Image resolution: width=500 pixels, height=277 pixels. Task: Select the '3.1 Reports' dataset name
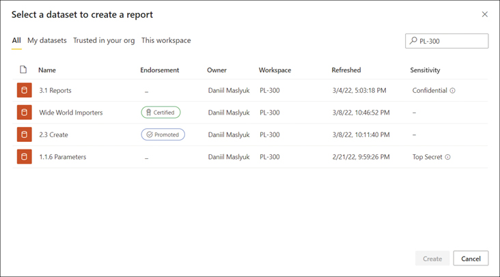(x=55, y=91)
